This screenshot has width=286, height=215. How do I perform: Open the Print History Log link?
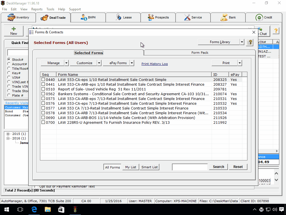coord(154,64)
